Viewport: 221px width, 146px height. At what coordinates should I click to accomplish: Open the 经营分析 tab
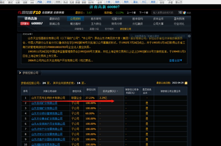click(117, 19)
